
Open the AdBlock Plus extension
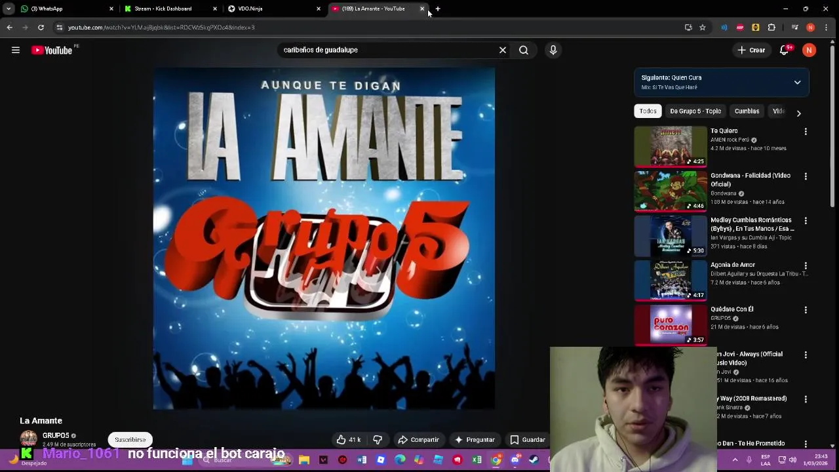[x=740, y=28]
